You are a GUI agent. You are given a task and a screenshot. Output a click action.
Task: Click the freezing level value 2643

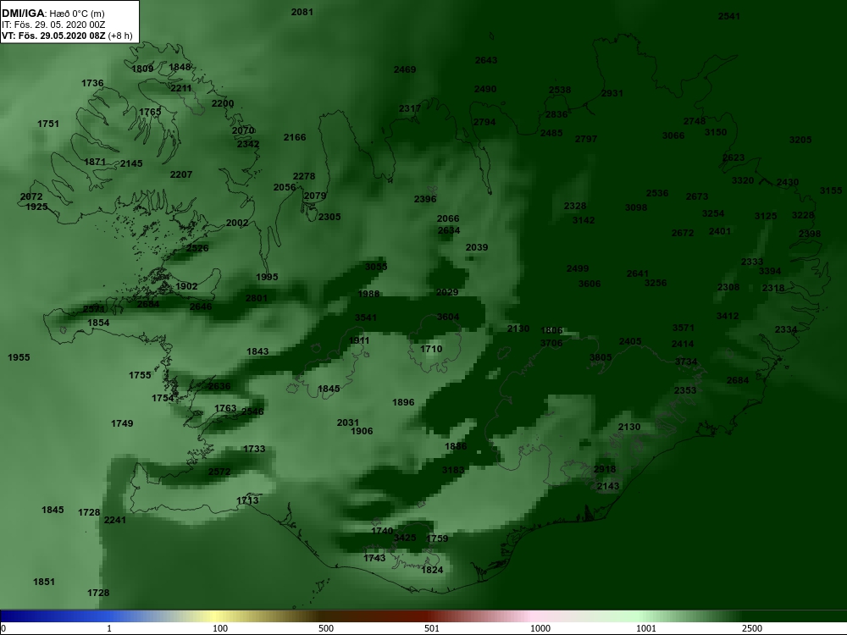486,60
